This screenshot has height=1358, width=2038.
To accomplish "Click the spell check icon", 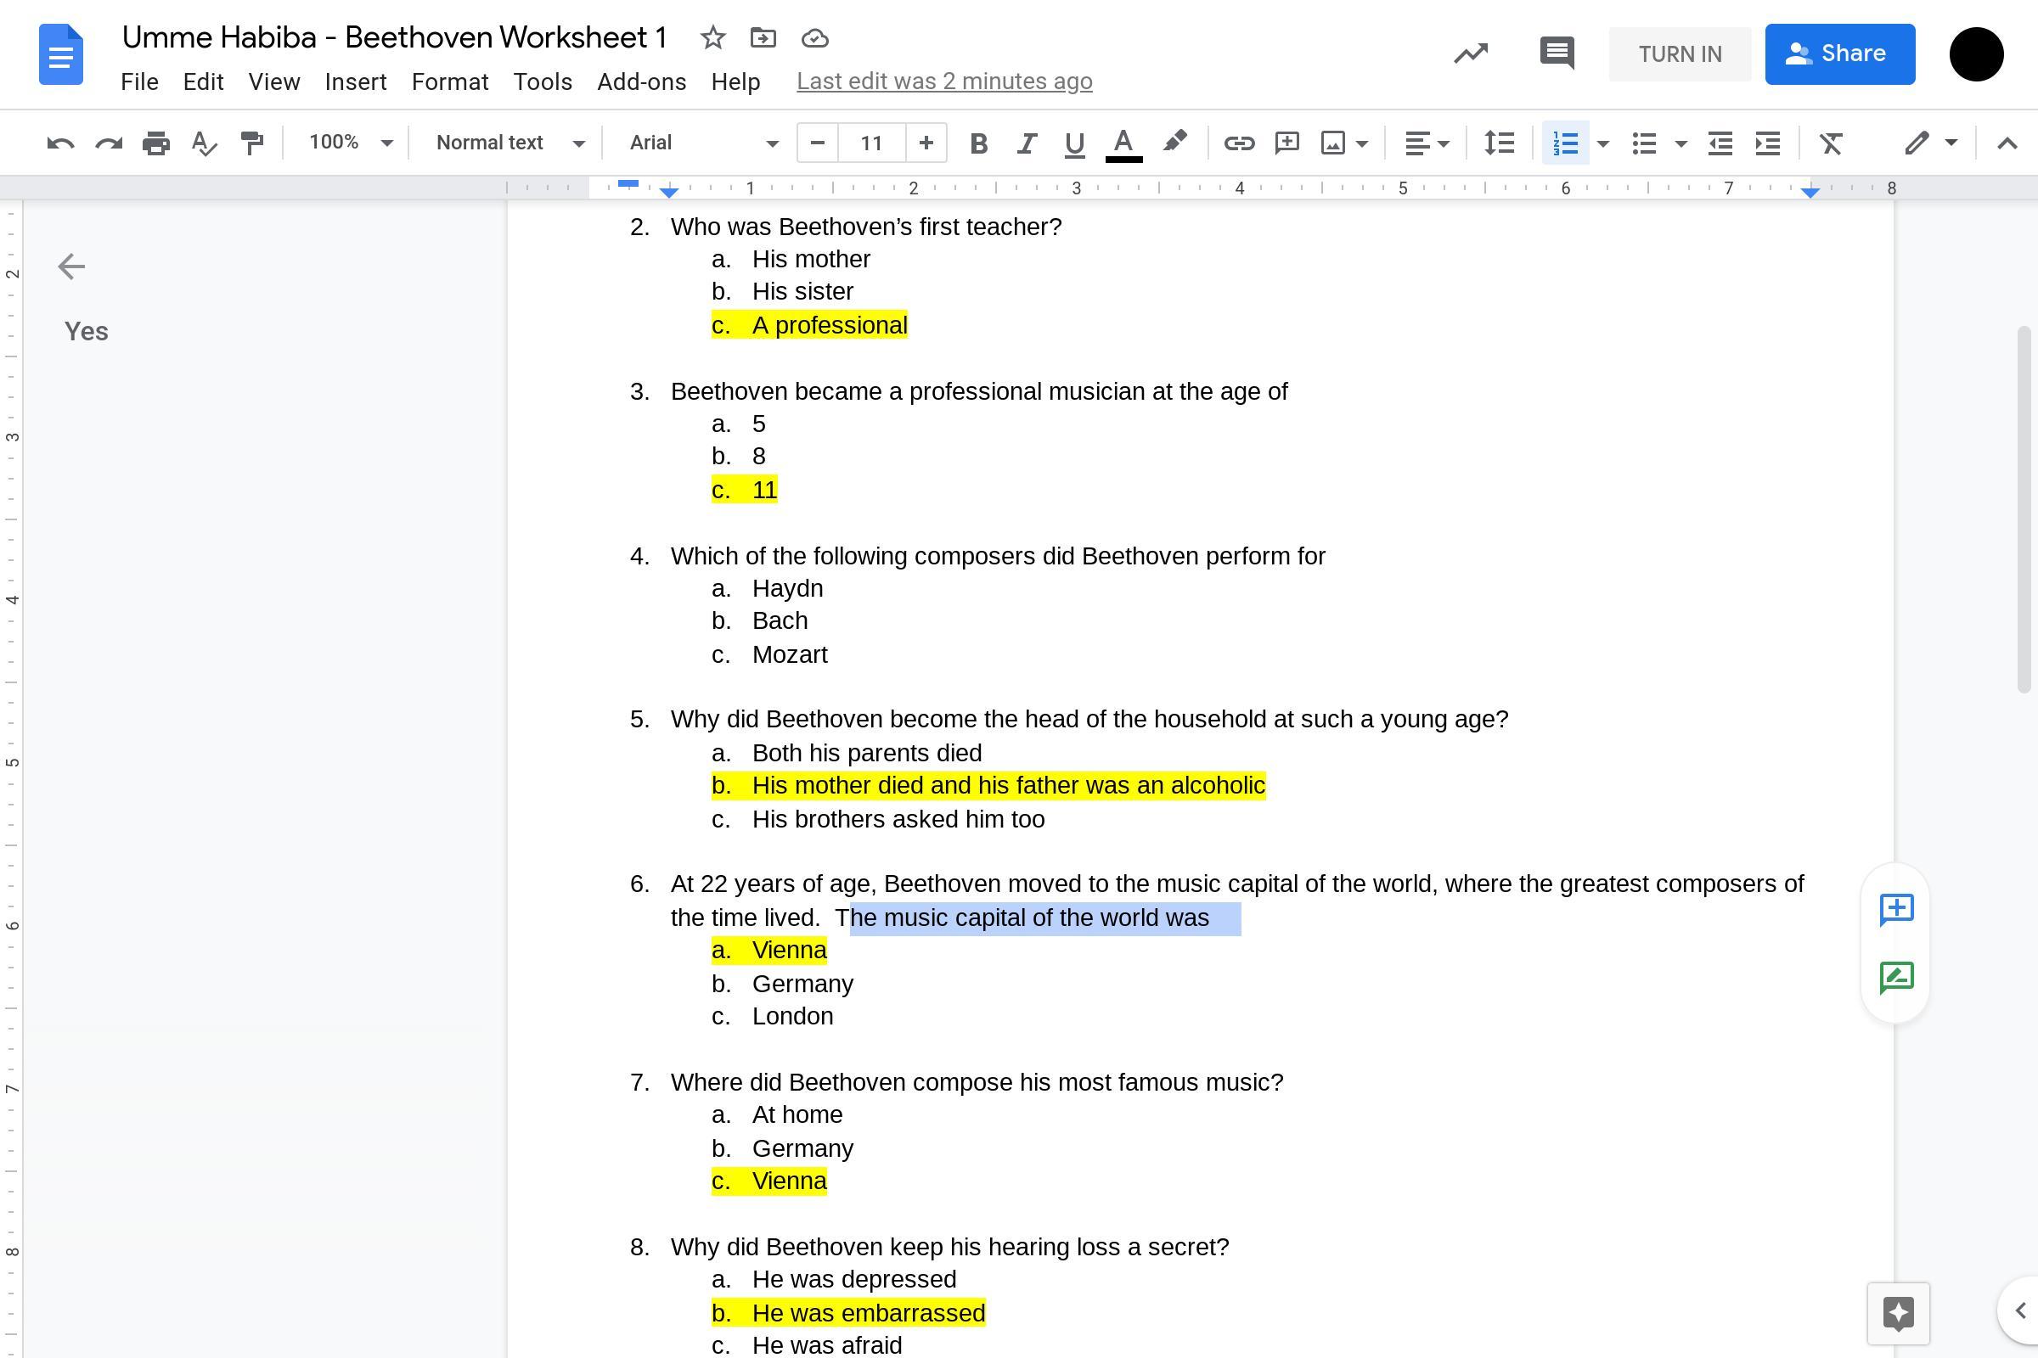I will pyautogui.click(x=204, y=143).
